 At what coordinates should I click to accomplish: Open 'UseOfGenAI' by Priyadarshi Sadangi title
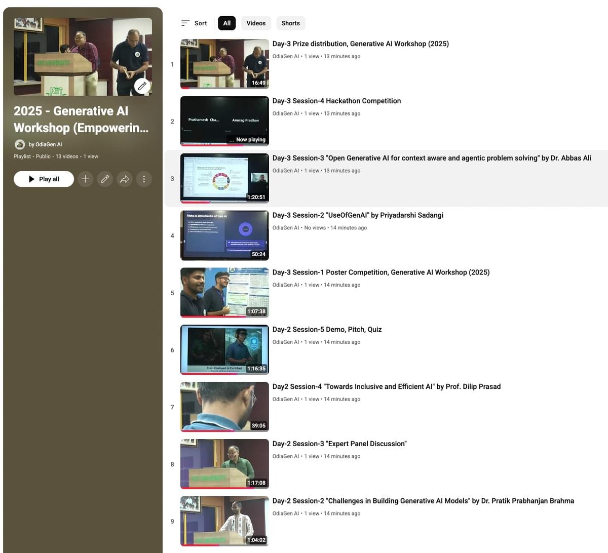tap(358, 215)
